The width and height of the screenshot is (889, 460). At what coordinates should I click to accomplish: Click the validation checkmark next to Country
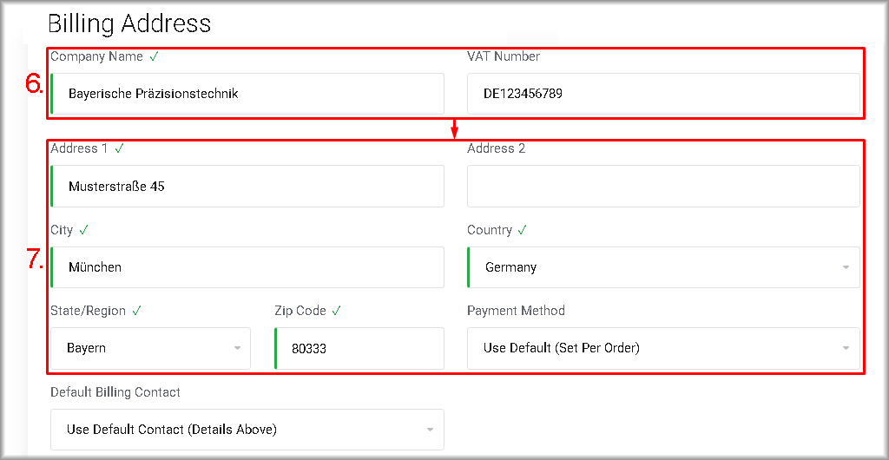[x=523, y=230]
